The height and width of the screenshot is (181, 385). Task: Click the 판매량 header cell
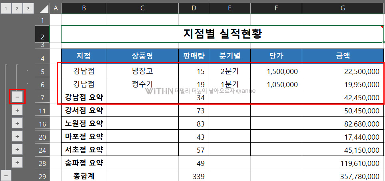point(194,56)
